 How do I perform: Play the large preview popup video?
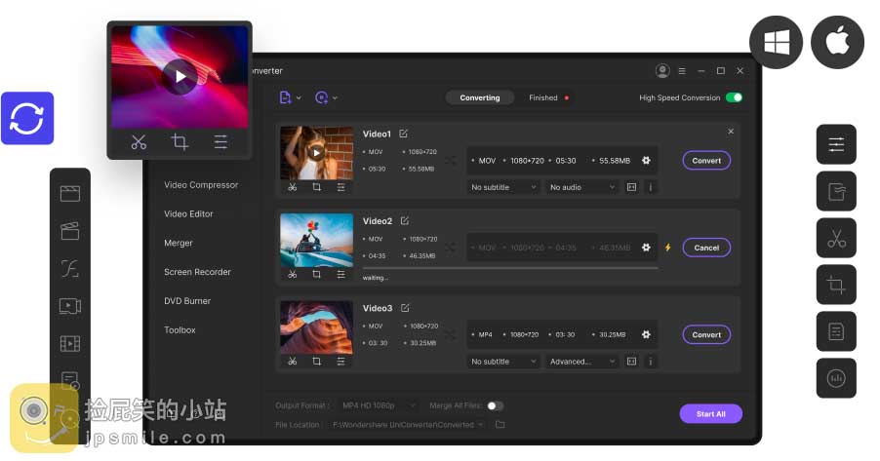[x=180, y=77]
